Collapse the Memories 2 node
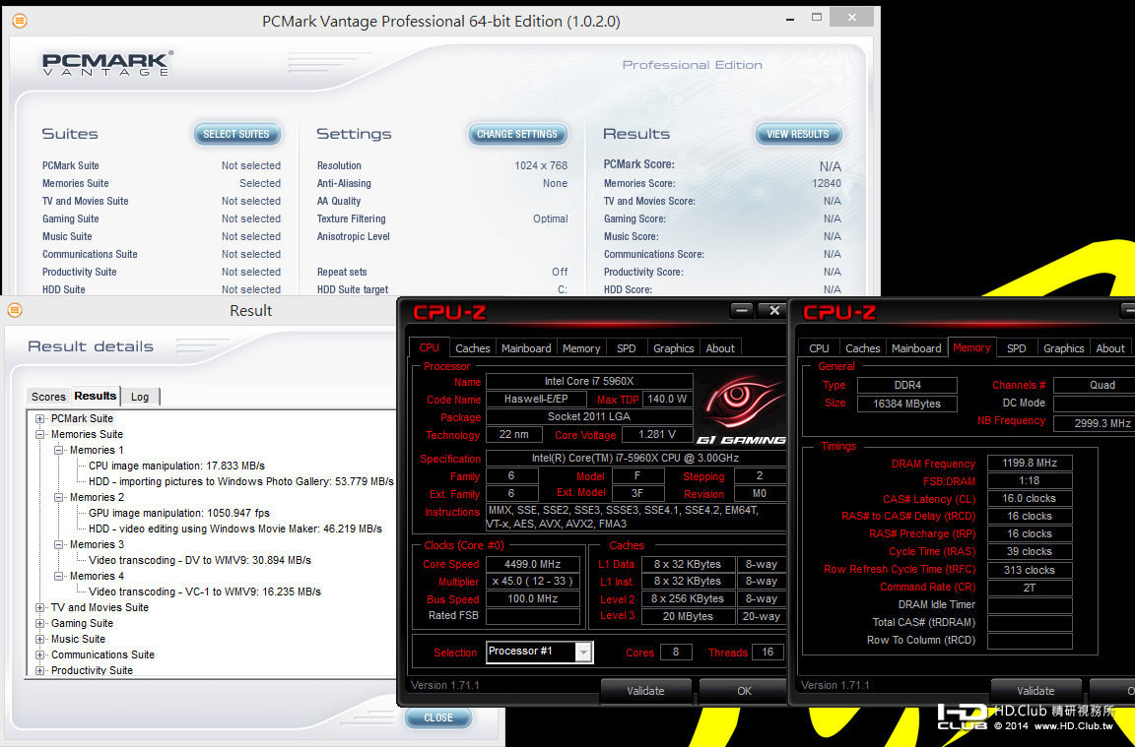The image size is (1135, 747). [x=59, y=498]
